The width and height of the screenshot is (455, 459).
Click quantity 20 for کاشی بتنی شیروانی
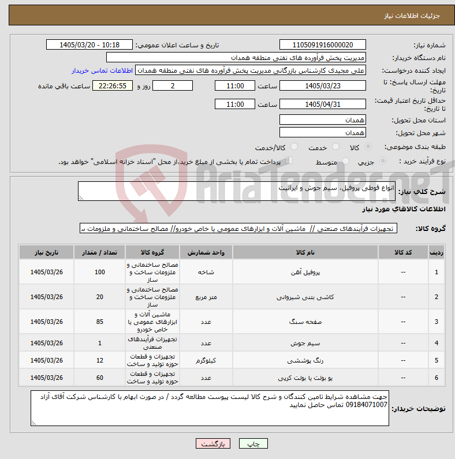(x=99, y=297)
